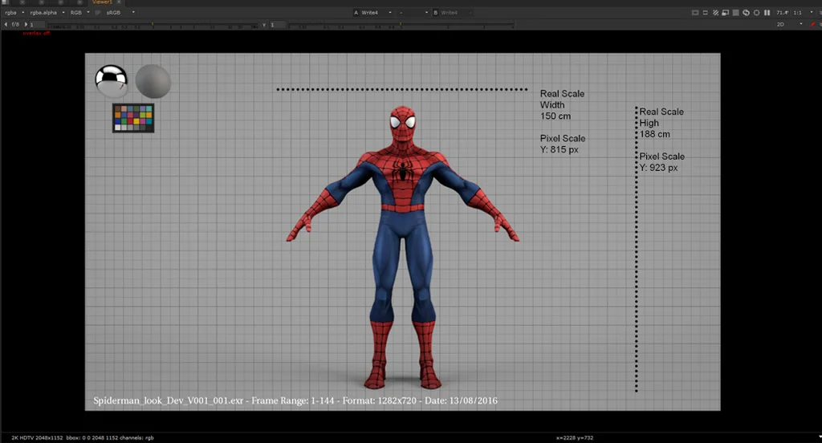Open the rgba channel set dropdown
The width and height of the screenshot is (822, 443).
coord(14,13)
